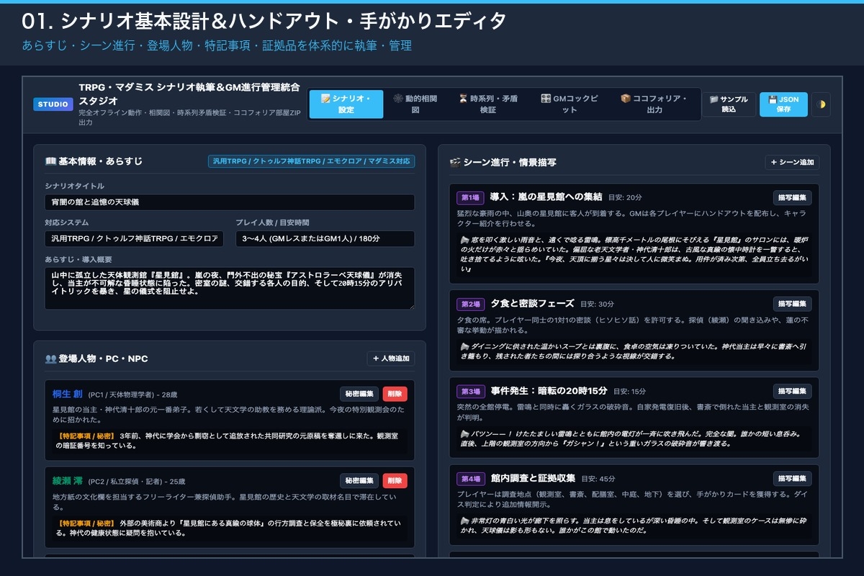The width and height of the screenshot is (864, 576).
Task: Add a new scene with ＋シーン追加
Action: click(x=792, y=163)
